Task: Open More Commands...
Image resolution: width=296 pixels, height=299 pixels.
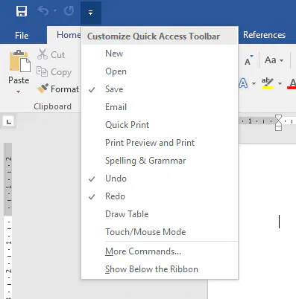Action: (160, 251)
